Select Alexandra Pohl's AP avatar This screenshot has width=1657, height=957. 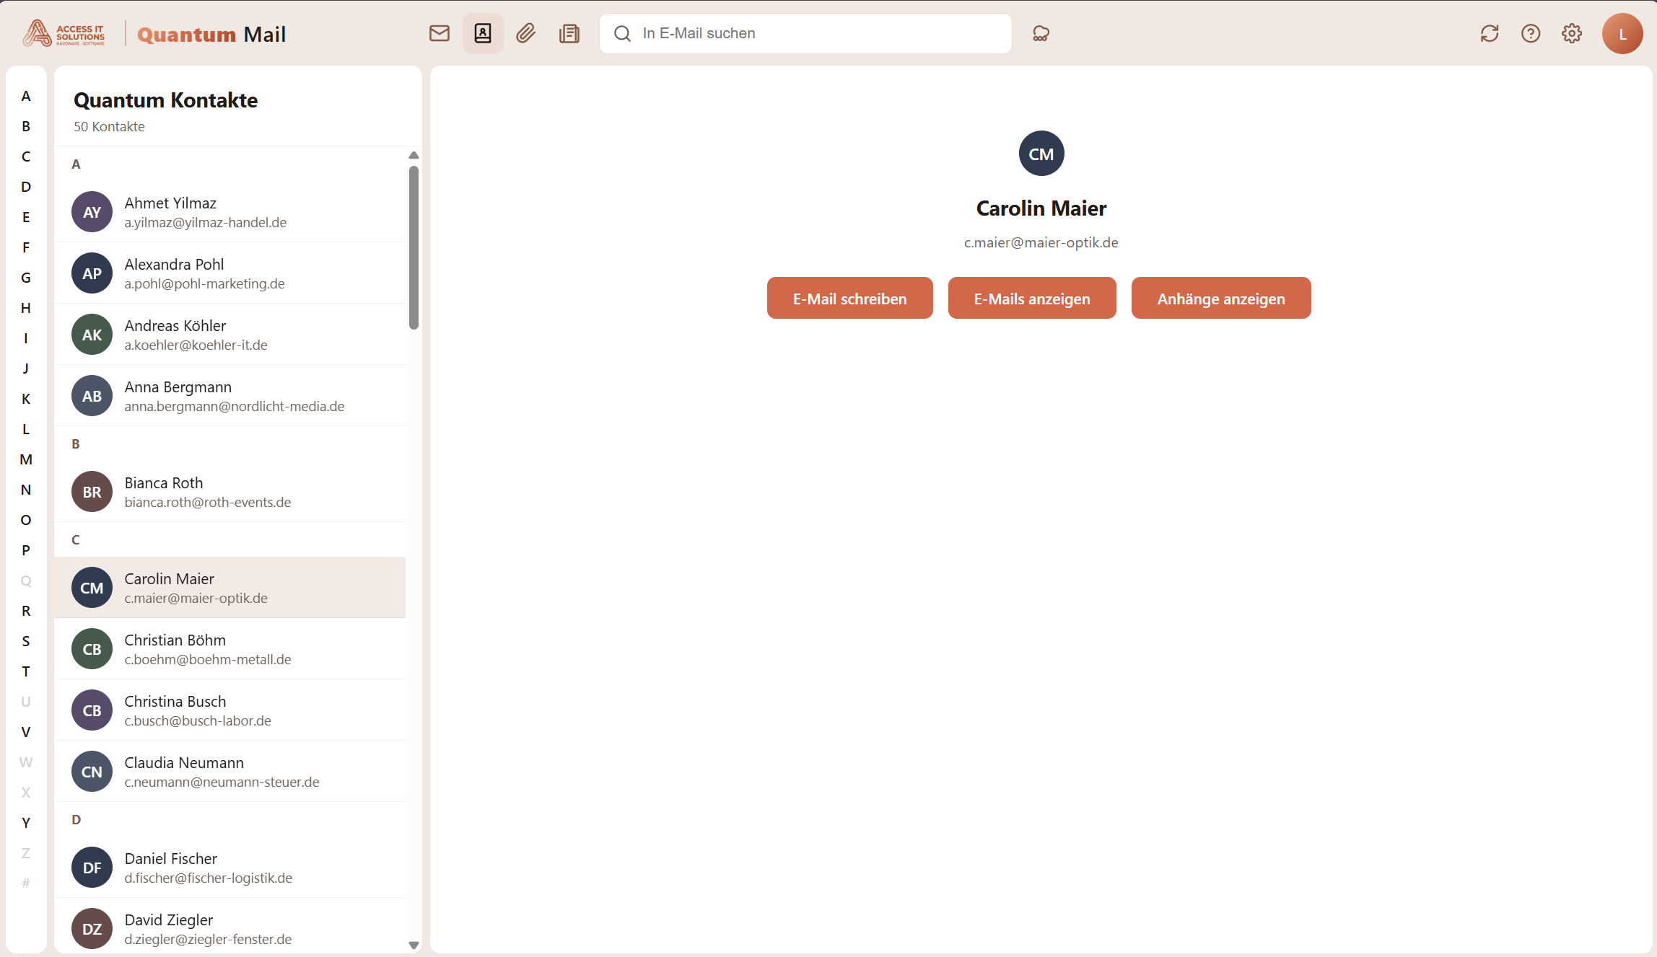[x=92, y=273]
